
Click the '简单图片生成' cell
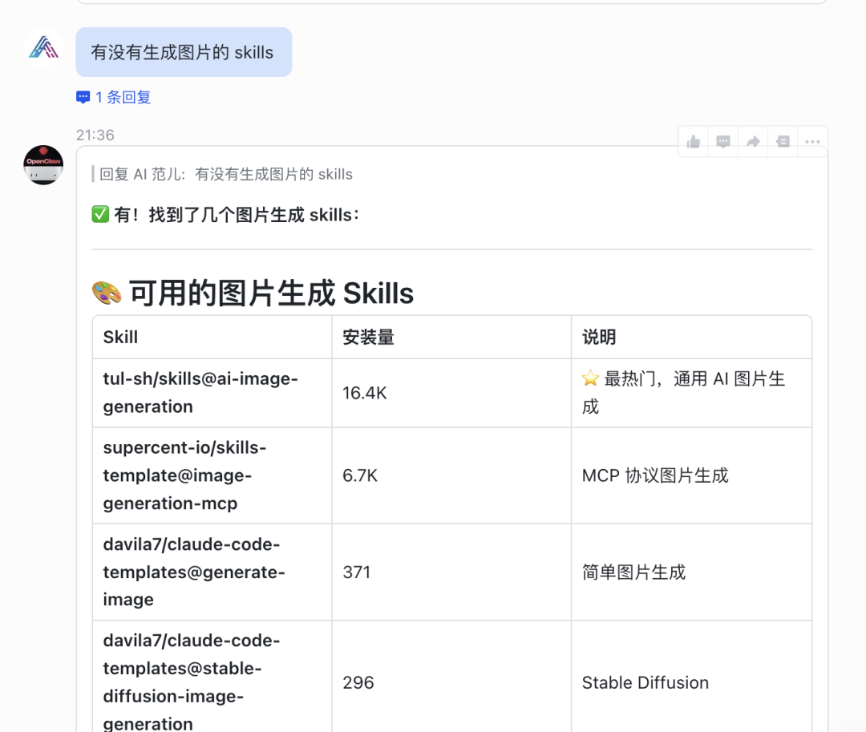tap(691, 572)
